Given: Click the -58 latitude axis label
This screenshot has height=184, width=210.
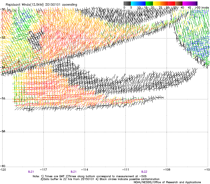Looking at the screenshot, I should tap(3, 131).
